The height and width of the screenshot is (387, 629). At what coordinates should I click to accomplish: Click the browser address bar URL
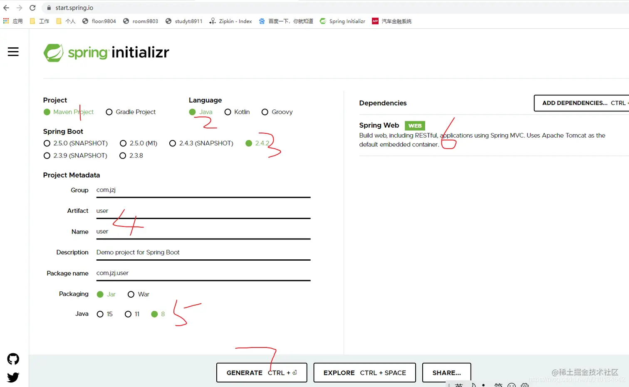74,8
